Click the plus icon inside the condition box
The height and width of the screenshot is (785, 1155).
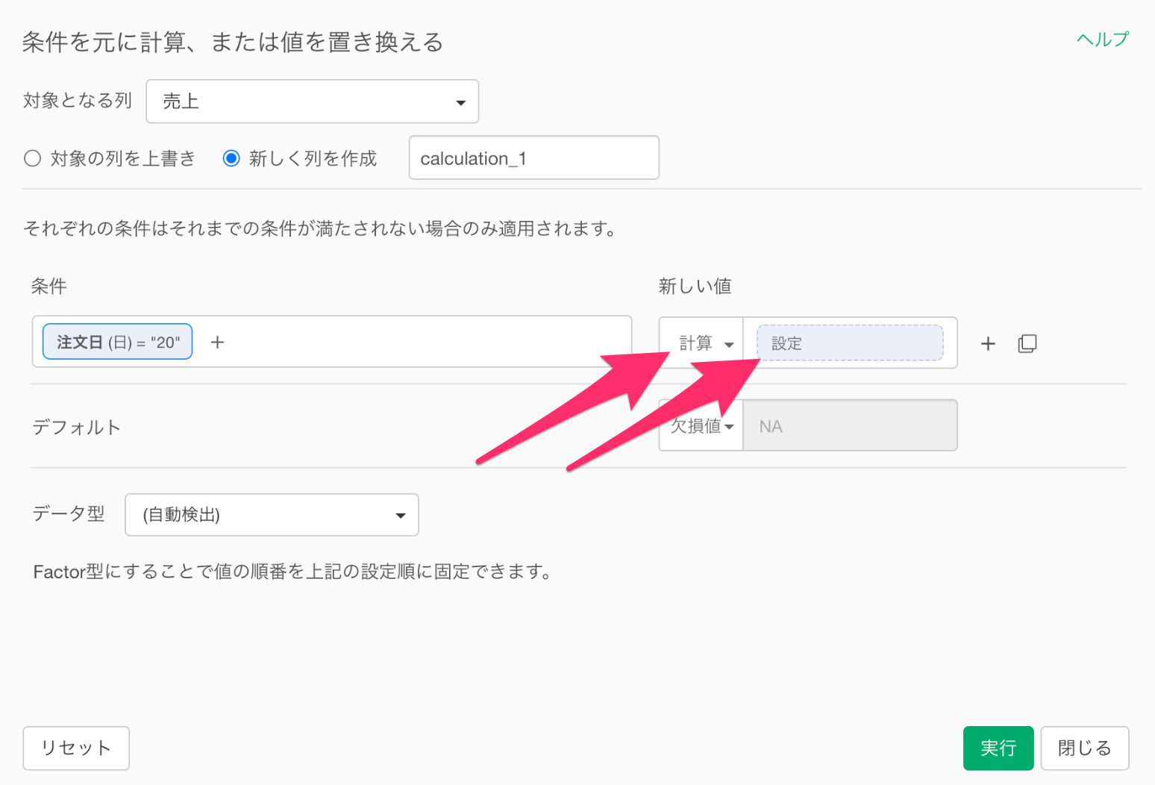coord(217,343)
